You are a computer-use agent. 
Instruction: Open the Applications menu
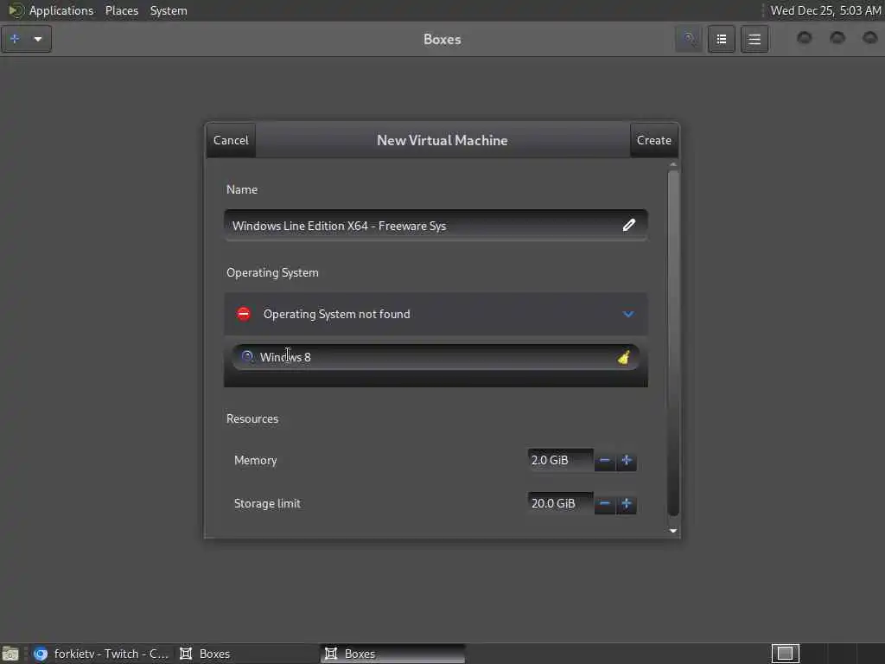click(x=61, y=10)
